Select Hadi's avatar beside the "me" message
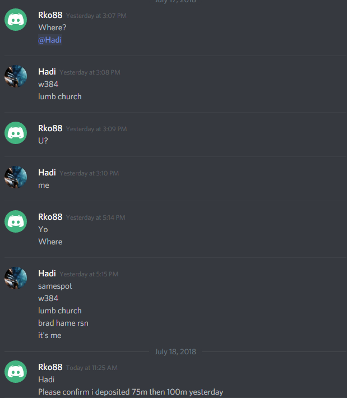 pyautogui.click(x=16, y=177)
